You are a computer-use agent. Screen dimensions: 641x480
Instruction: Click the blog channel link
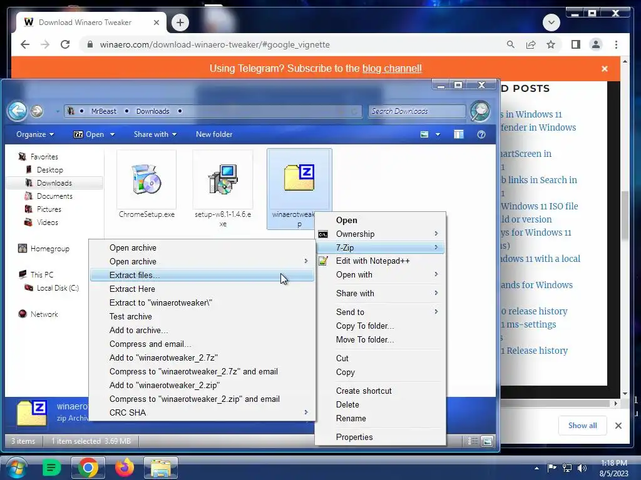pos(392,68)
